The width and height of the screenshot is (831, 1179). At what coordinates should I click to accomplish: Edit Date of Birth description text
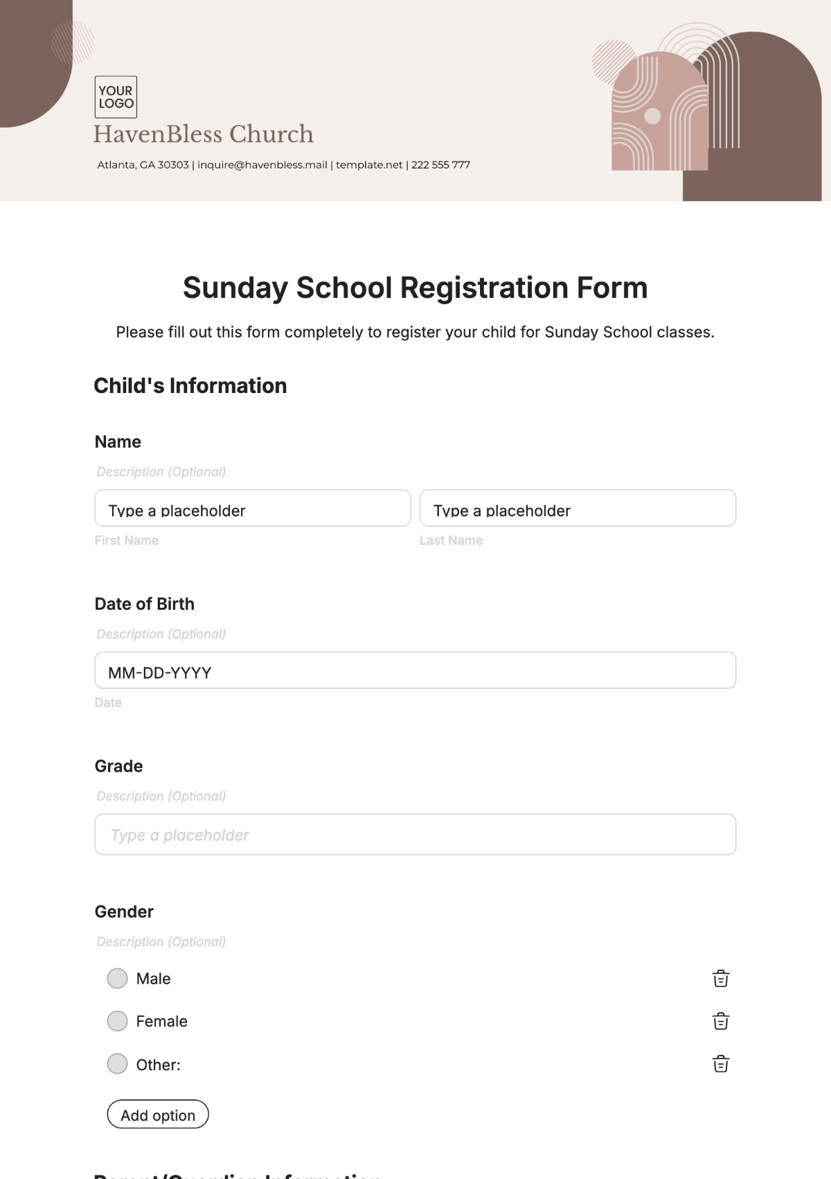161,634
